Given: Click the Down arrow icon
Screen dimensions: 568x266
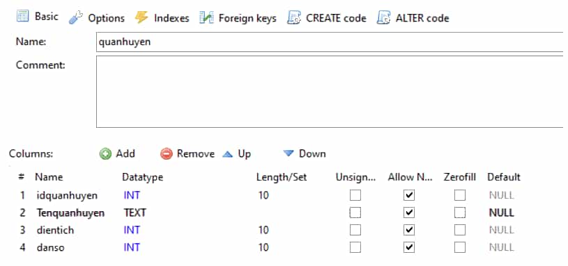Looking at the screenshot, I should (x=289, y=153).
